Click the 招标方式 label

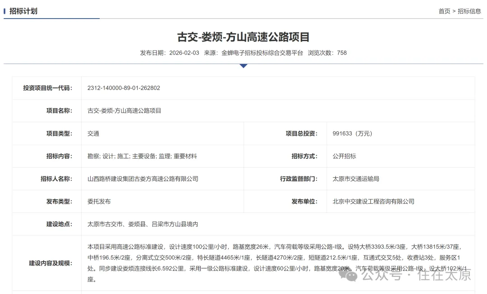click(304, 156)
